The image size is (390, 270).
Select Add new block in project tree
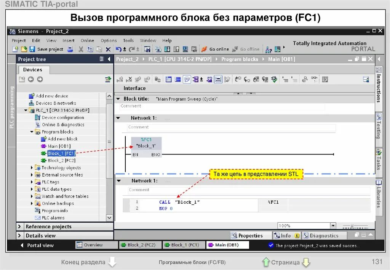pyautogui.click(x=62, y=139)
